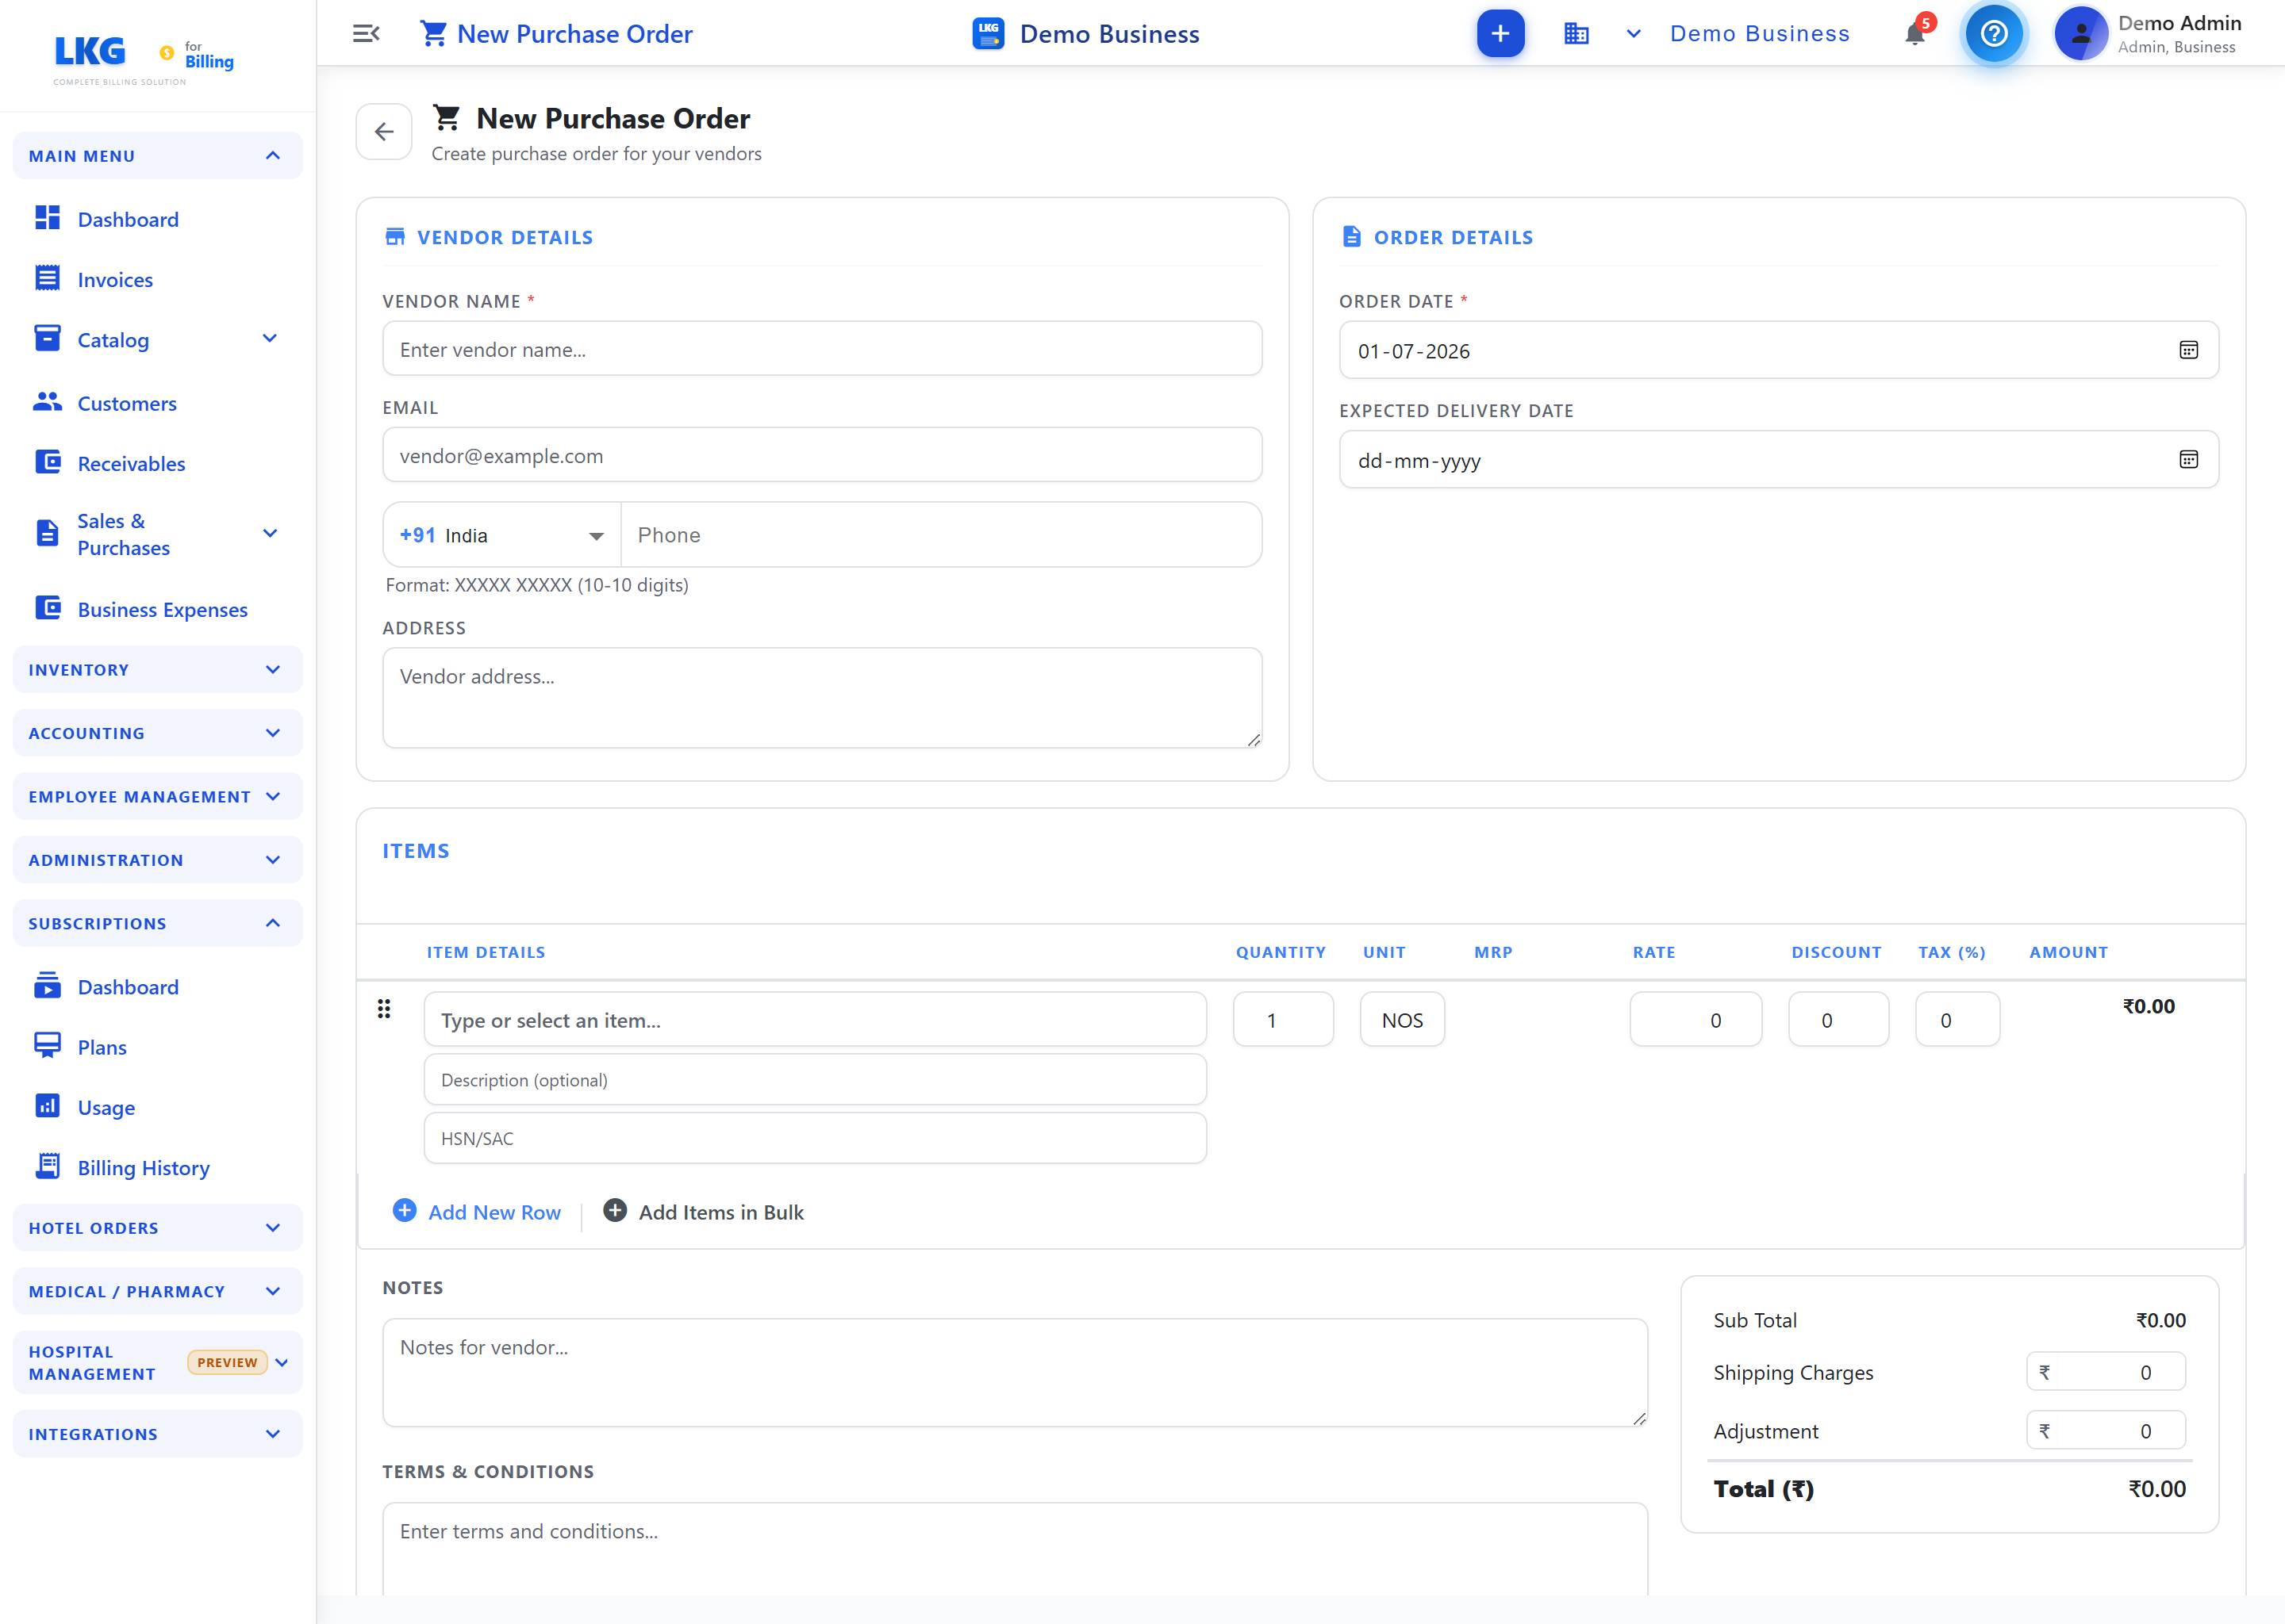This screenshot has width=2285, height=1624.
Task: Click the Invoices sidebar icon
Action: pos(47,278)
